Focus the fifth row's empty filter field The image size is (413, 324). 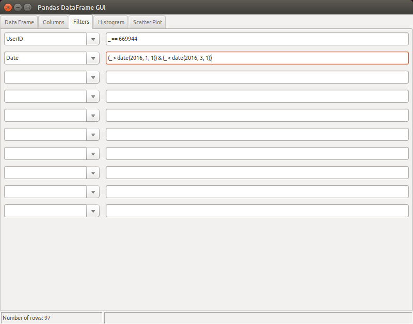[x=257, y=116]
